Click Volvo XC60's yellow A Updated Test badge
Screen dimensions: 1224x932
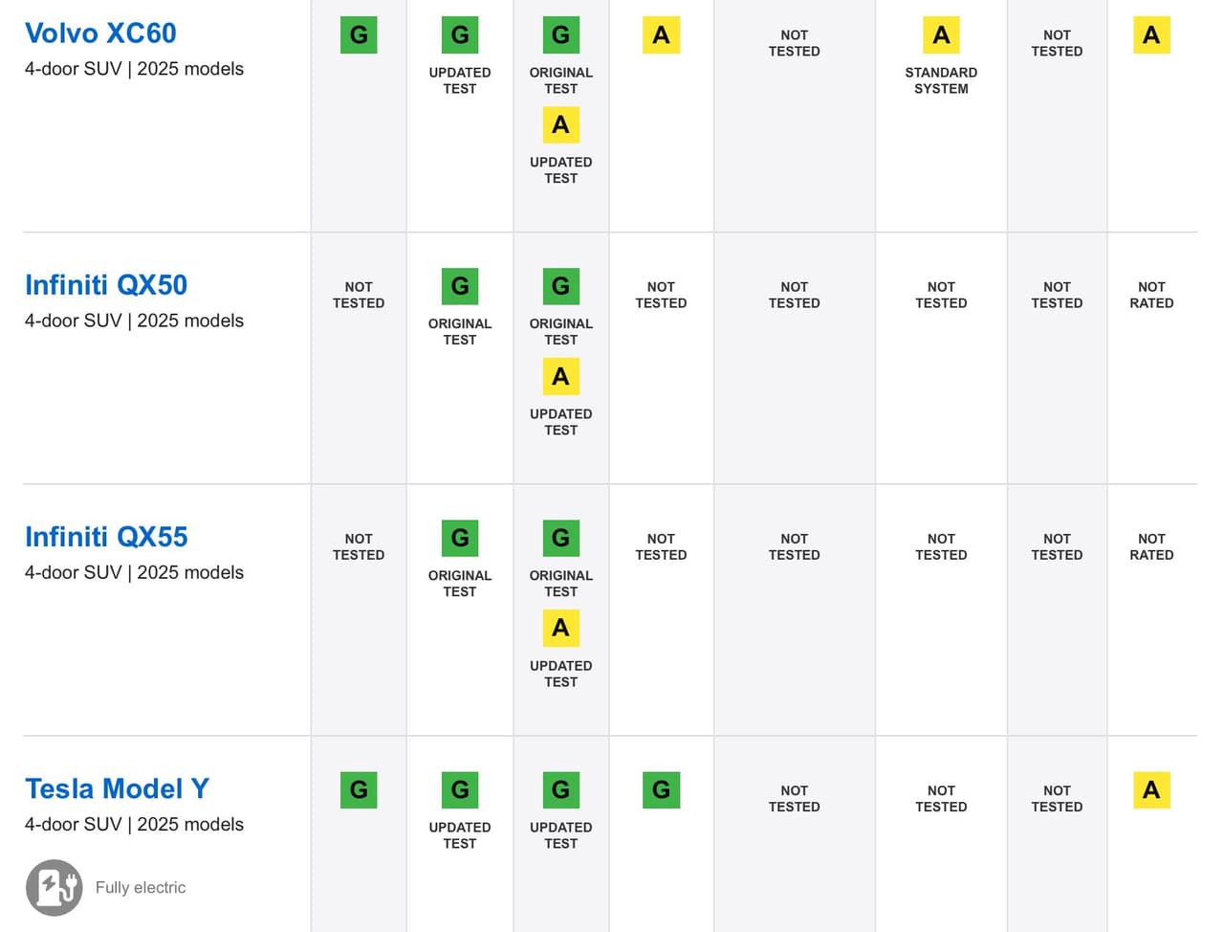[560, 125]
